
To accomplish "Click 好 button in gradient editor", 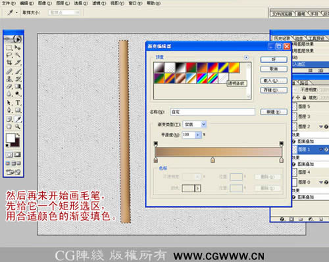I will [274, 59].
